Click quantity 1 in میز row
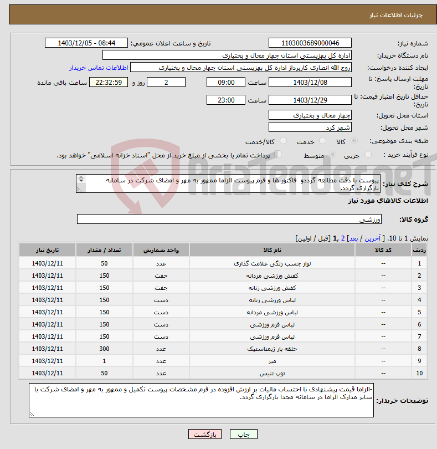Image resolution: width=437 pixels, height=449 pixels. pos(104,361)
